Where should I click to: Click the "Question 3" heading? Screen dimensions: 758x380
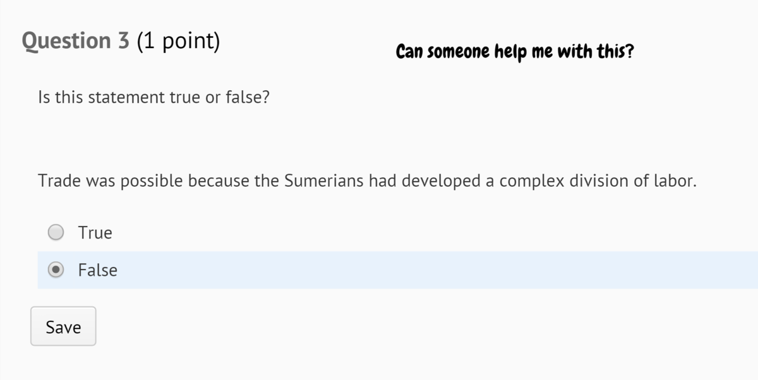click(x=75, y=41)
